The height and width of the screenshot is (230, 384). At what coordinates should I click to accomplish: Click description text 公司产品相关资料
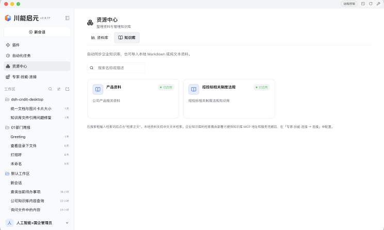point(106,101)
